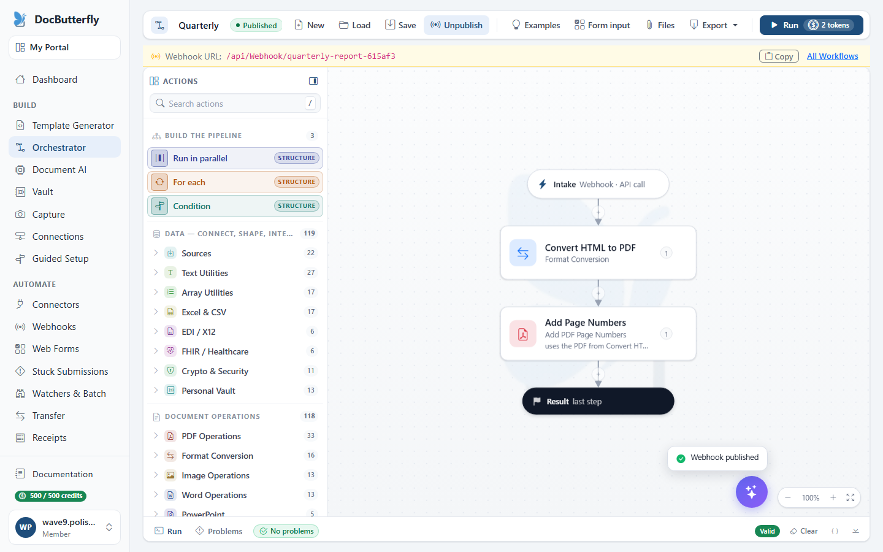Click the Image Operations category icon
Screen dimensions: 883x552
click(170, 475)
